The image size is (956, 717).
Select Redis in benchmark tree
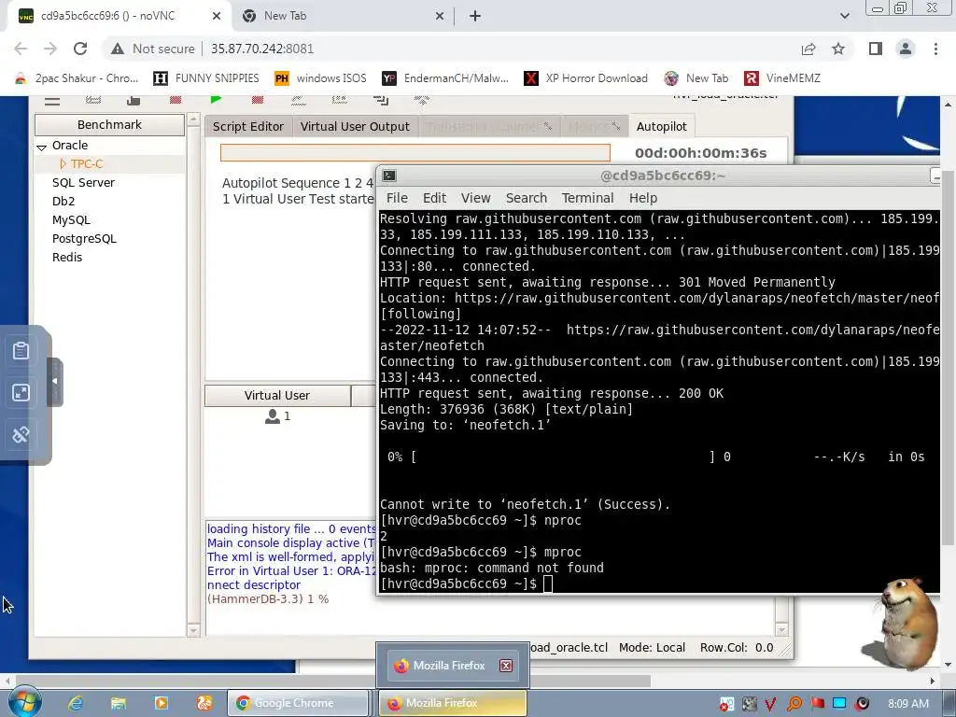[x=67, y=258]
